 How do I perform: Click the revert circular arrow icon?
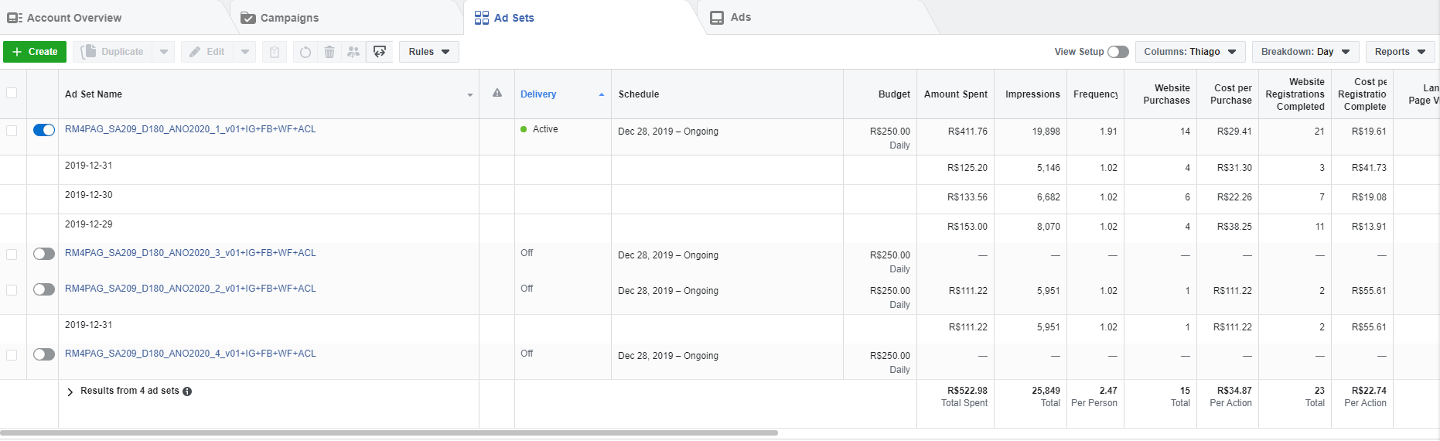click(x=305, y=52)
